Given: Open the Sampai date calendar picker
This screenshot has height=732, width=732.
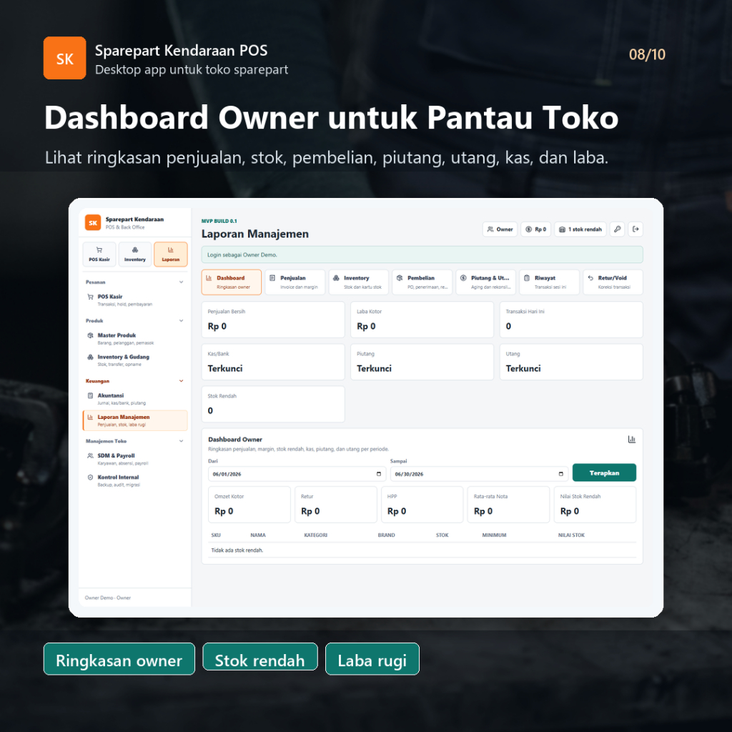Looking at the screenshot, I should click(560, 474).
